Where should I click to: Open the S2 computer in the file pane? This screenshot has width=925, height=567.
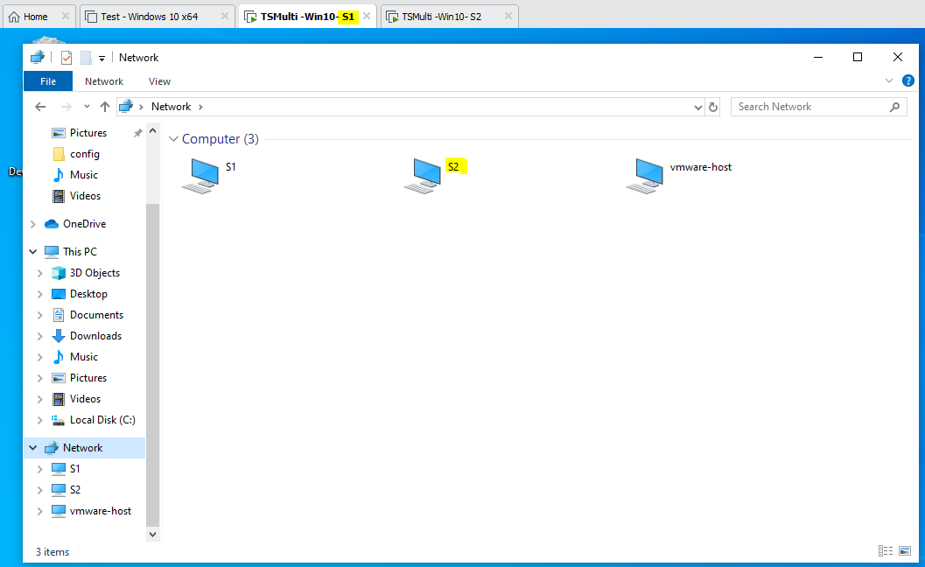(423, 176)
